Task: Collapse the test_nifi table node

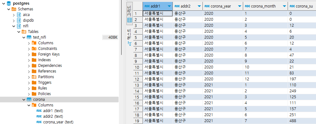Action: pyautogui.click(x=24, y=37)
